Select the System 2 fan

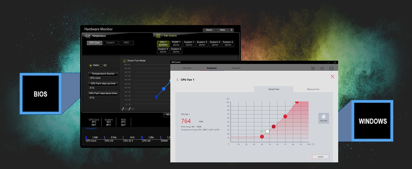(x=202, y=44)
